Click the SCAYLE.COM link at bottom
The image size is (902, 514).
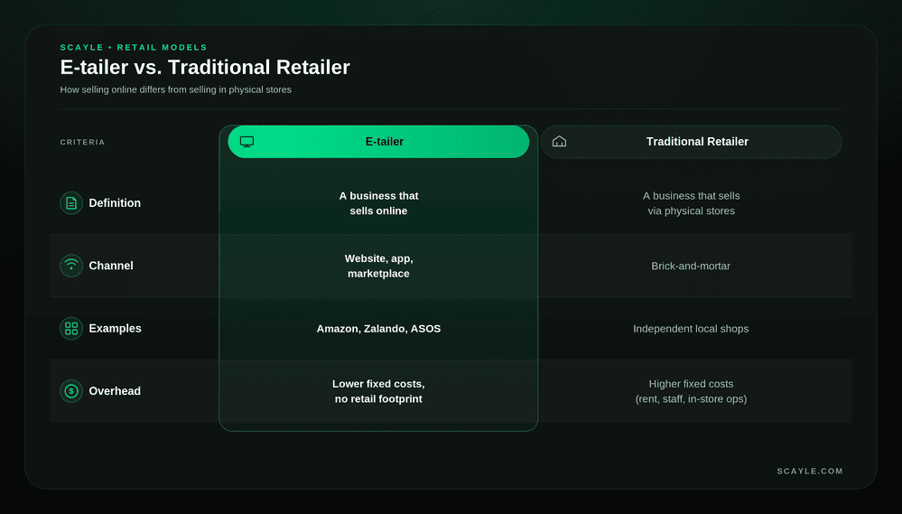810,471
